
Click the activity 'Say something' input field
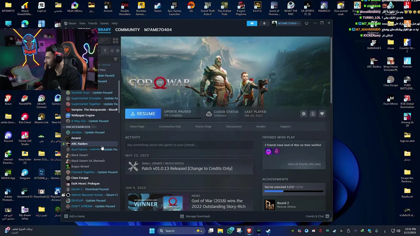pyautogui.click(x=189, y=145)
